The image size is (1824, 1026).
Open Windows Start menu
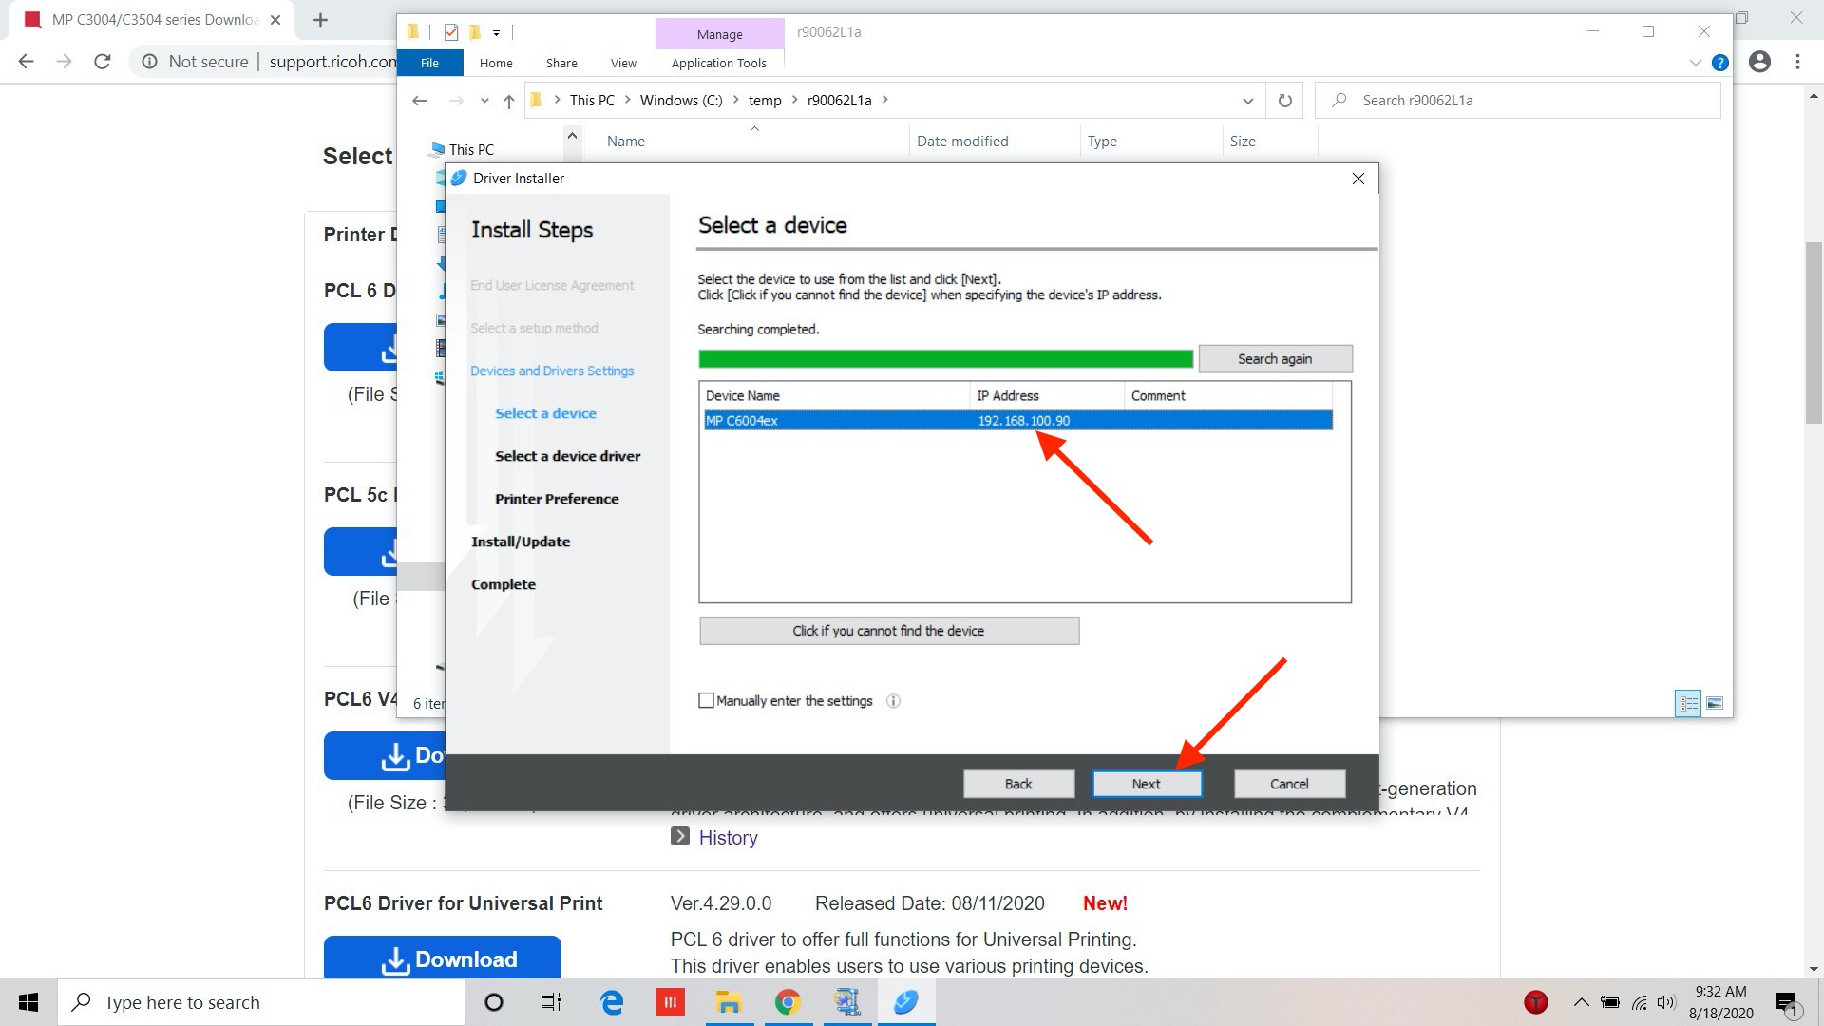[28, 1002]
